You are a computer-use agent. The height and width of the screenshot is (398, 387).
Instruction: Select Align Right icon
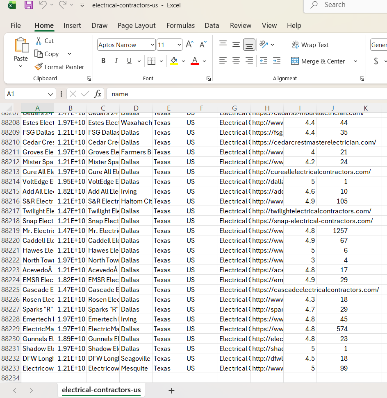coord(249,61)
